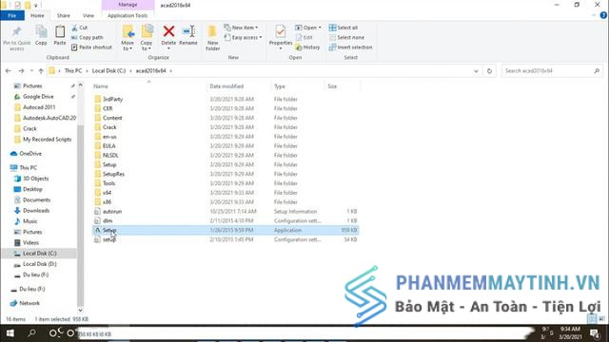The width and height of the screenshot is (609, 342).
Task: Open the File menu tab
Action: tap(12, 15)
